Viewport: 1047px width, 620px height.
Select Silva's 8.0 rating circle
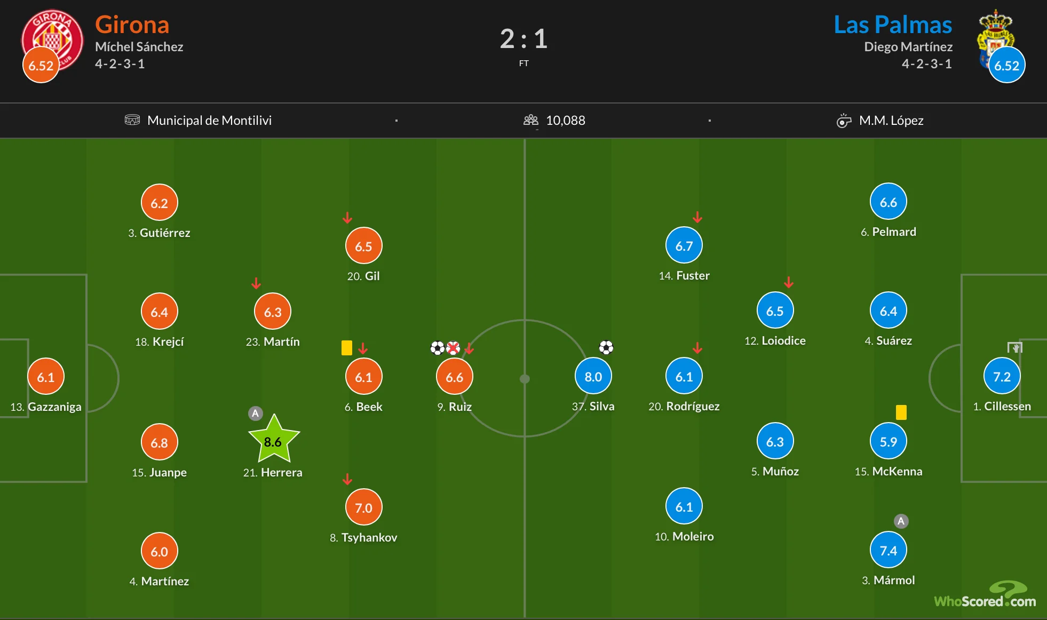click(x=593, y=377)
